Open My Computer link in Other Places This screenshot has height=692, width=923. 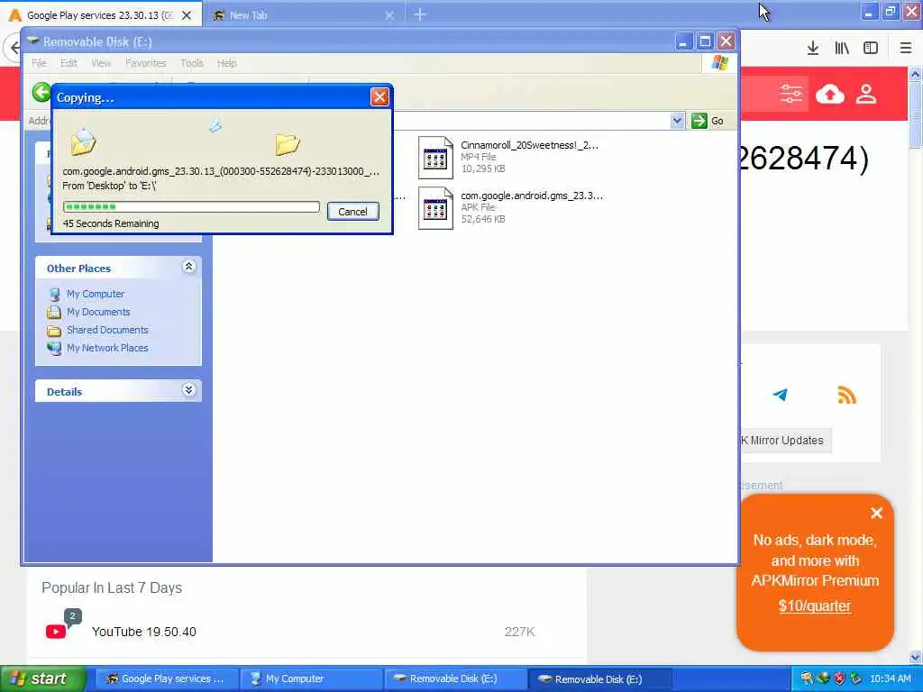tap(96, 294)
